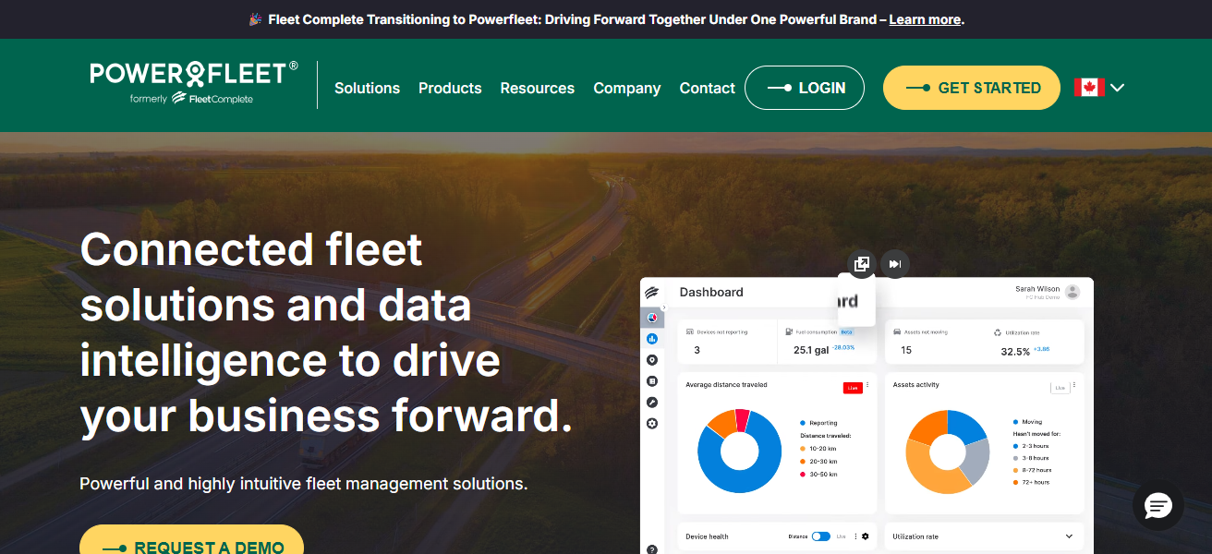Open the sidebar settings gear icon
Image resolution: width=1212 pixels, height=554 pixels.
tap(652, 423)
